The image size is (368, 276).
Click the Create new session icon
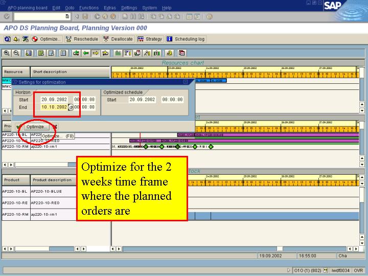click(x=189, y=16)
